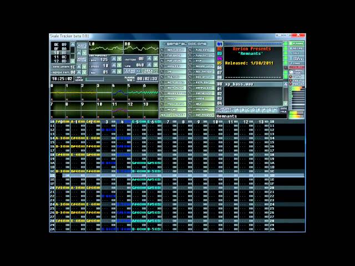Viewport: 355px width, 266px height.
Task: Increase BPM with the up arrow
Action: click(x=114, y=59)
